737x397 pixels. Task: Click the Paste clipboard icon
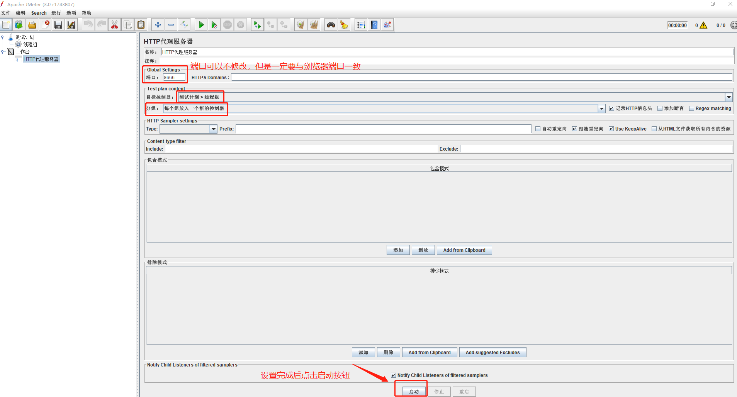141,25
